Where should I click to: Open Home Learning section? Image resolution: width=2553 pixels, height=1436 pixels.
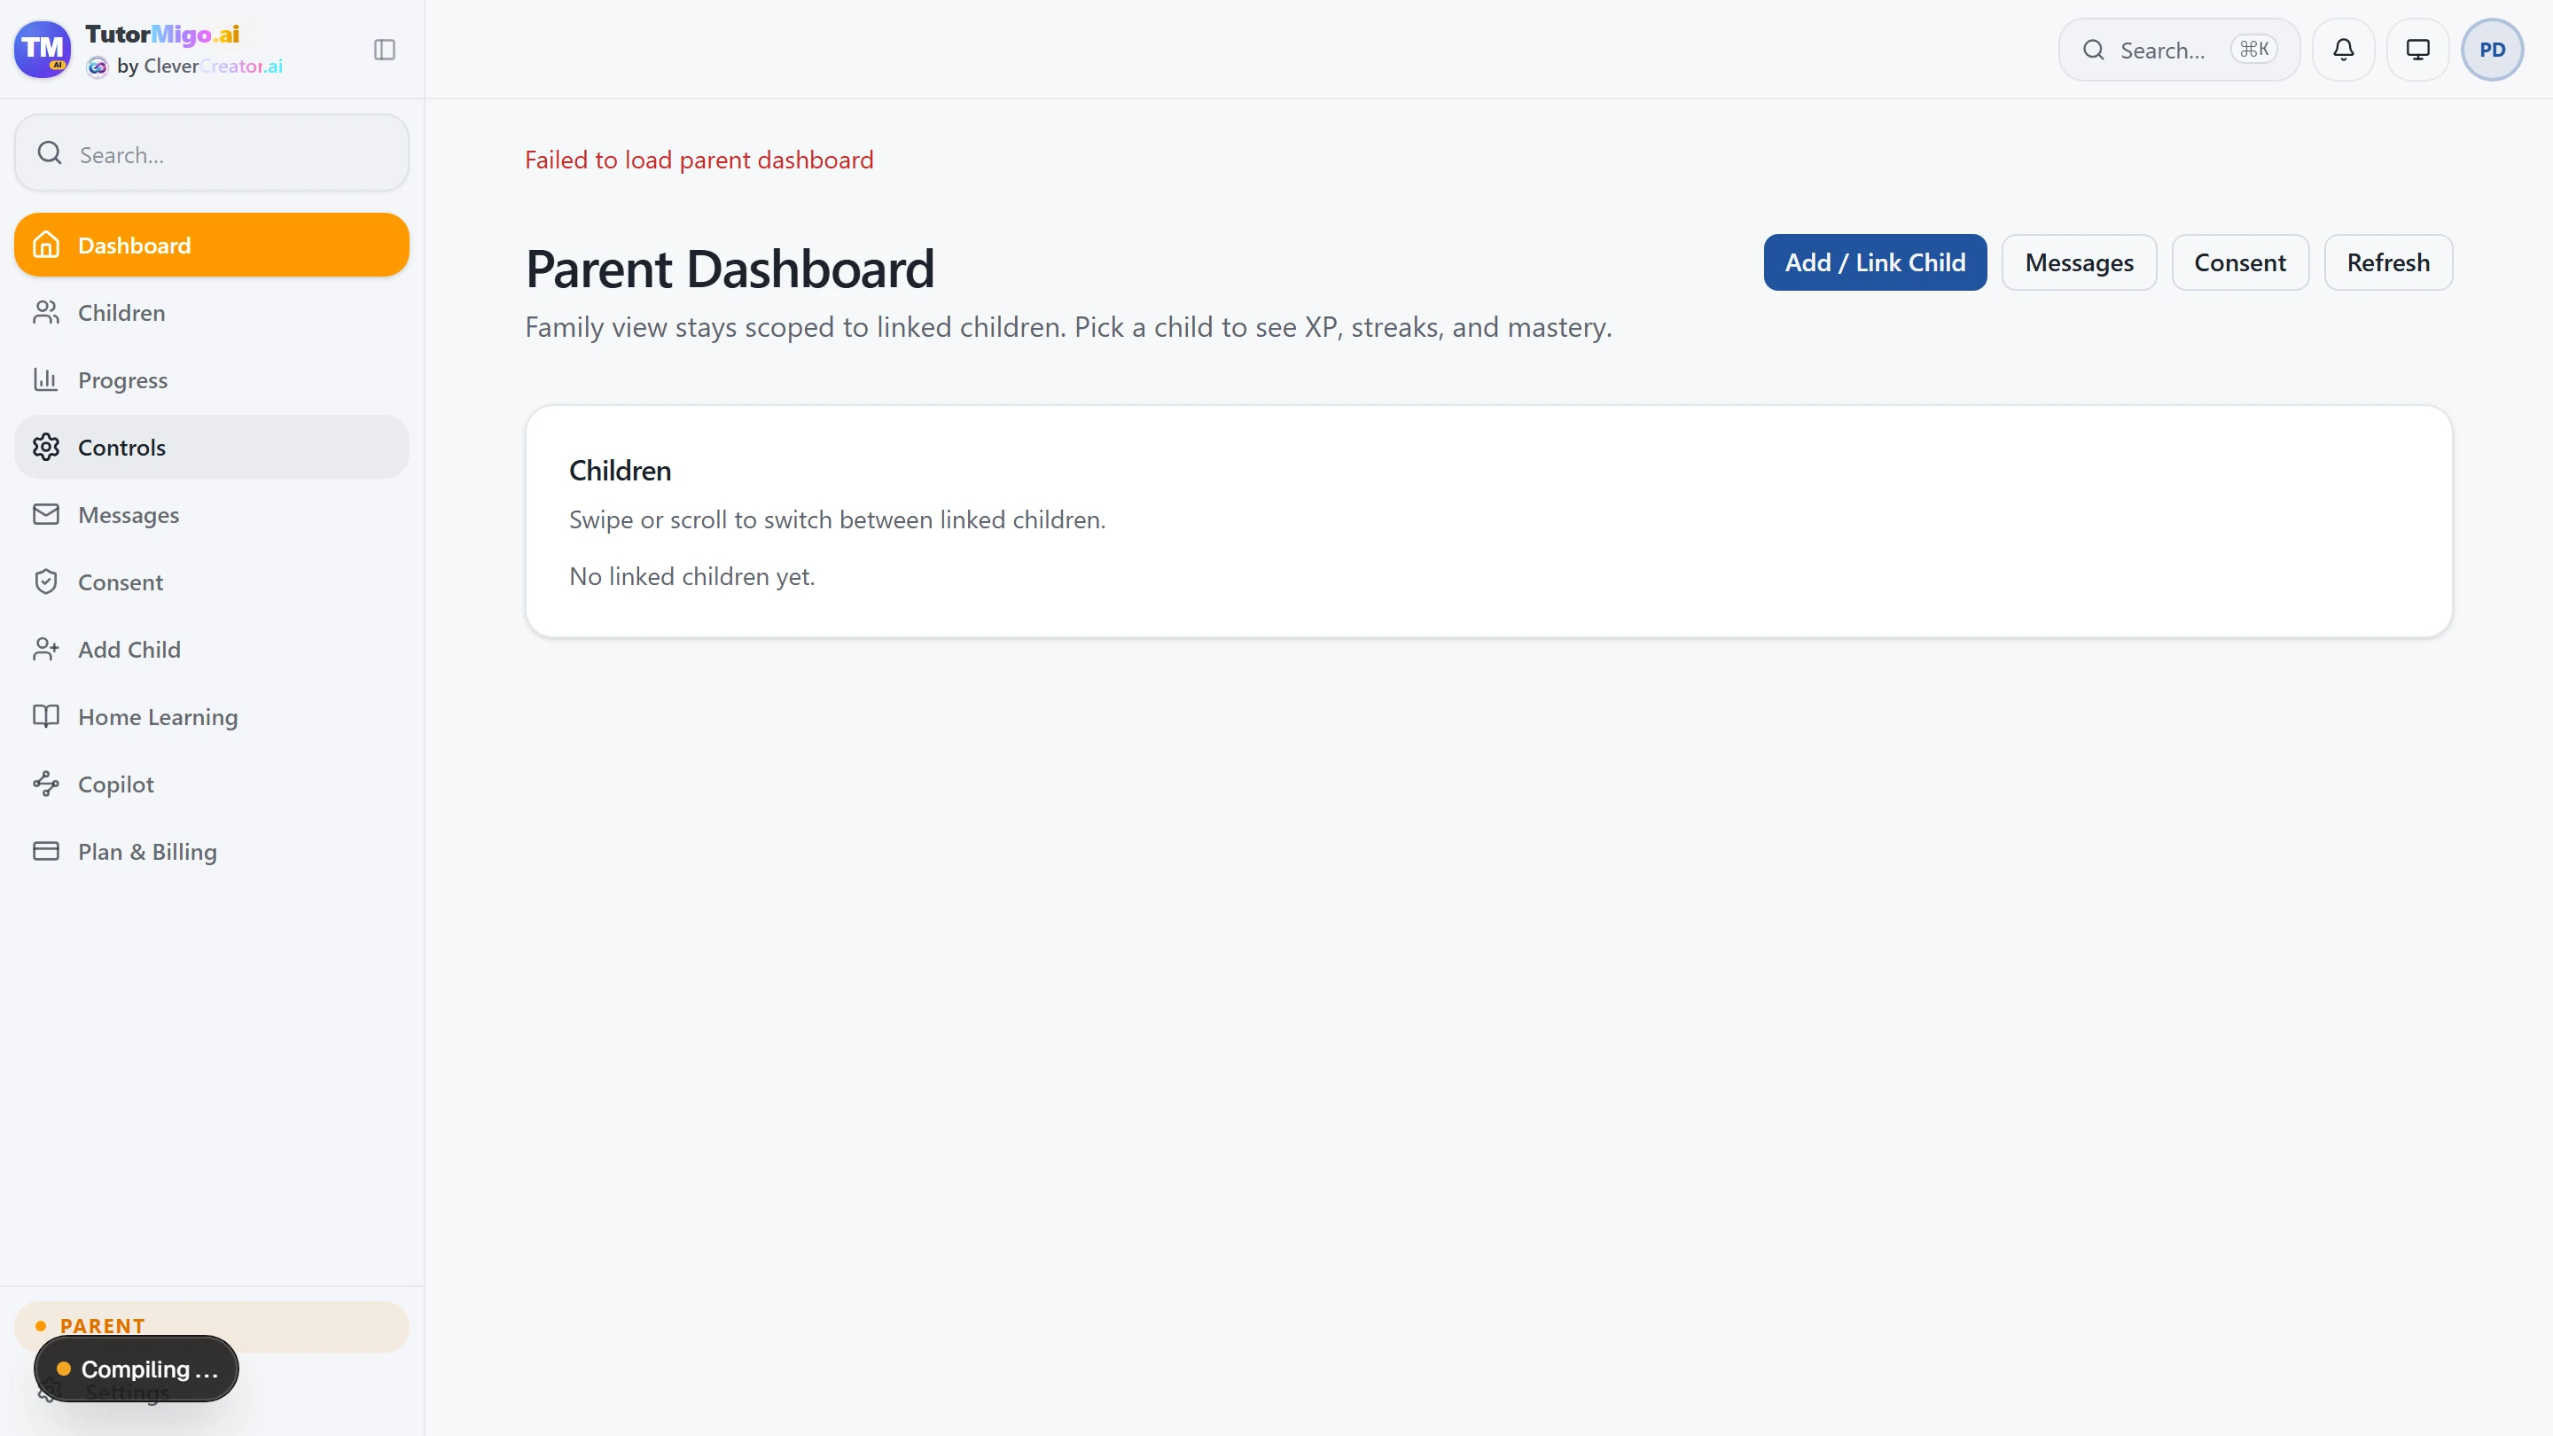211,716
